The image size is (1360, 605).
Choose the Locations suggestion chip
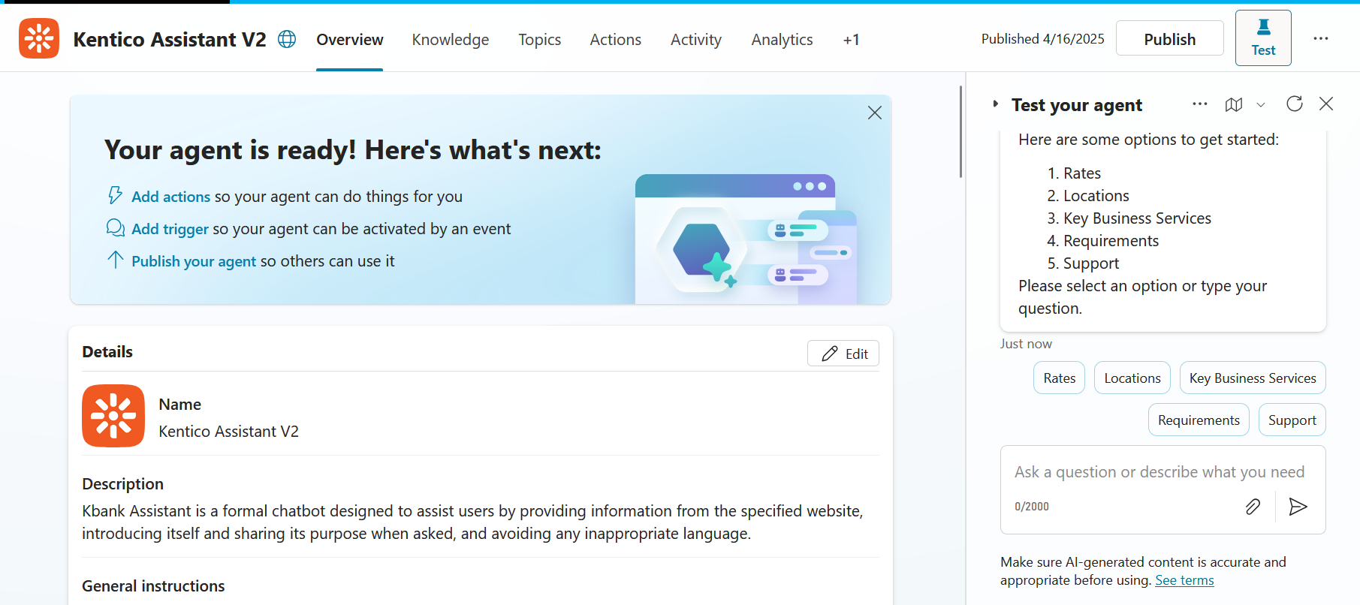coord(1132,378)
